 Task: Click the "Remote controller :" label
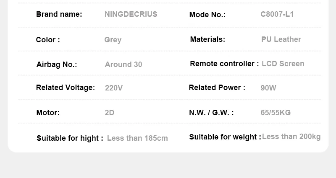click(224, 64)
